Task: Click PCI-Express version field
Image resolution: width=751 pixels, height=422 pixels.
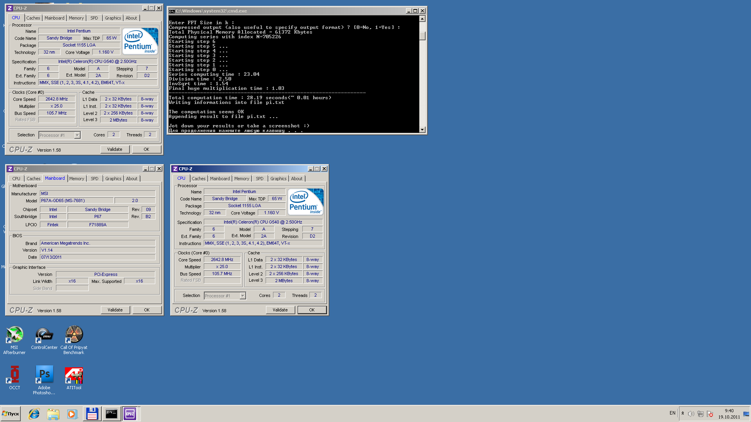Action: click(x=106, y=274)
